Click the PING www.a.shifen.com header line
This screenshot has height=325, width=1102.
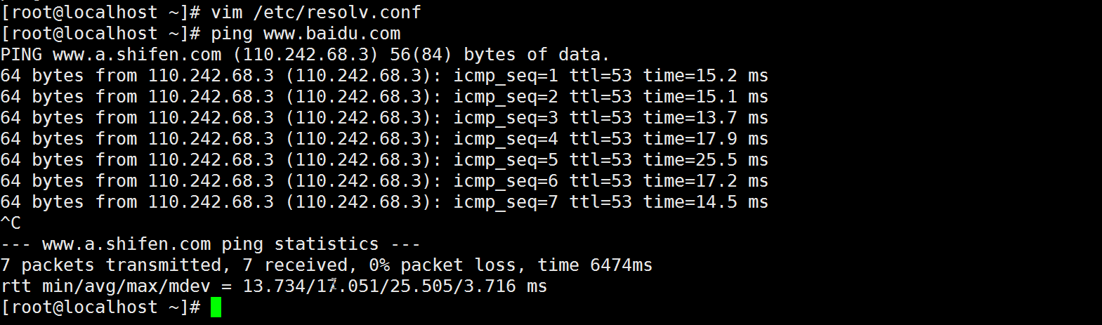pyautogui.click(x=305, y=55)
